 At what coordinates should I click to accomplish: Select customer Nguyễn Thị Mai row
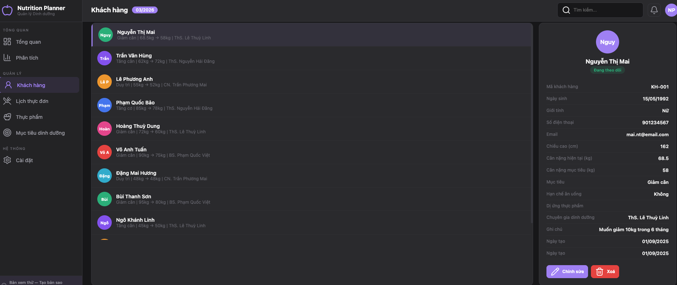click(311, 35)
